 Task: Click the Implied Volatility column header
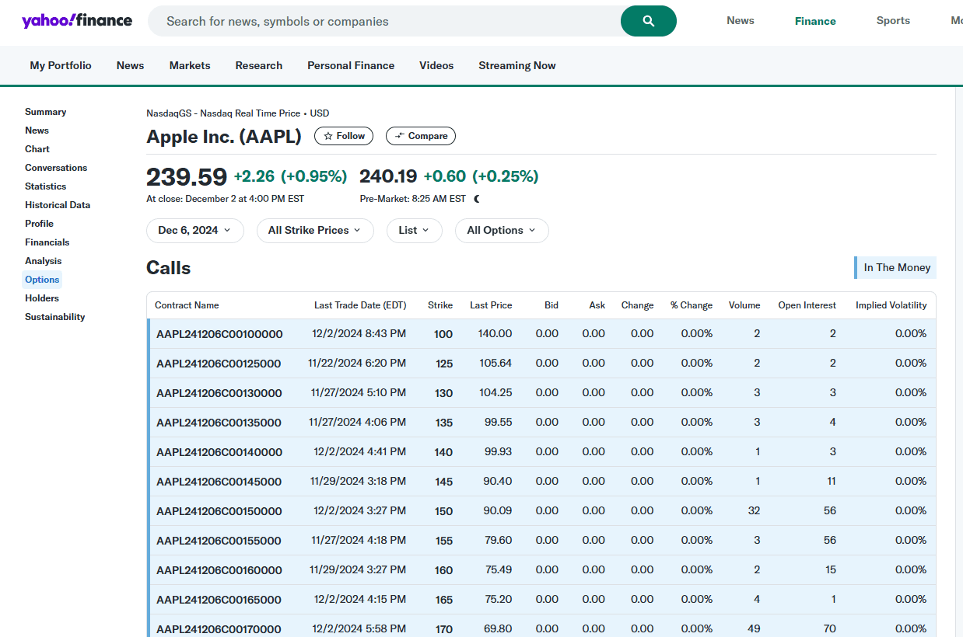(891, 305)
